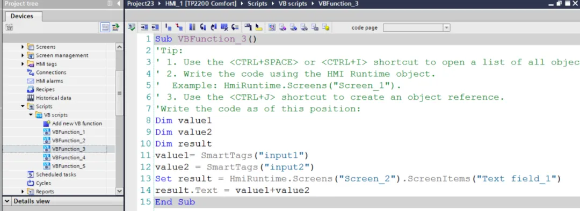Select the Connections tree entry

click(51, 72)
